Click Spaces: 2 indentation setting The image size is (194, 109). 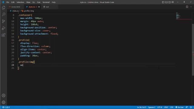tap(152, 107)
